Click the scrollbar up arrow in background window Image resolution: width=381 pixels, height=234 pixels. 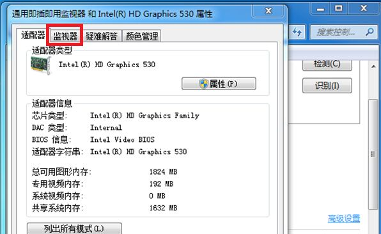coord(373,66)
